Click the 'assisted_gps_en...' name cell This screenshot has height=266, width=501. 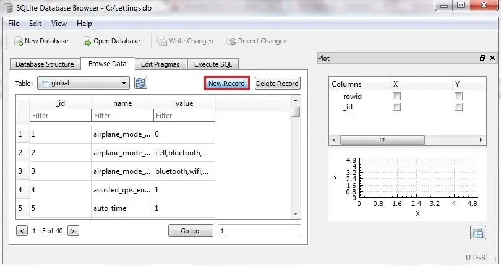pyautogui.click(x=122, y=189)
